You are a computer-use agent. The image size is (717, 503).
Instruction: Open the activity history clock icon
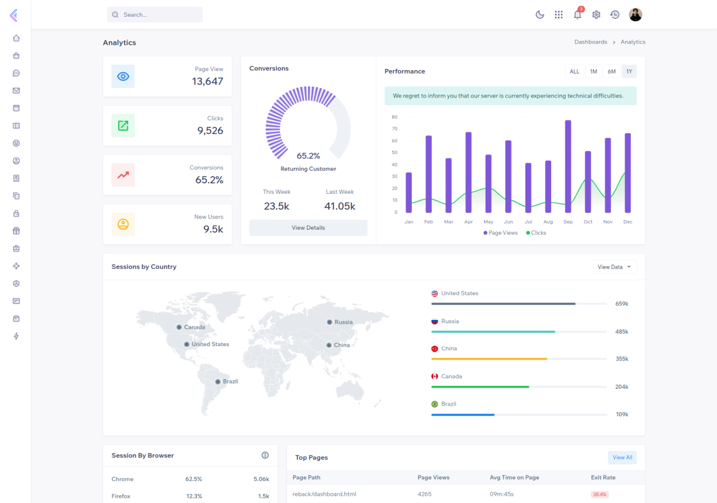tap(615, 15)
